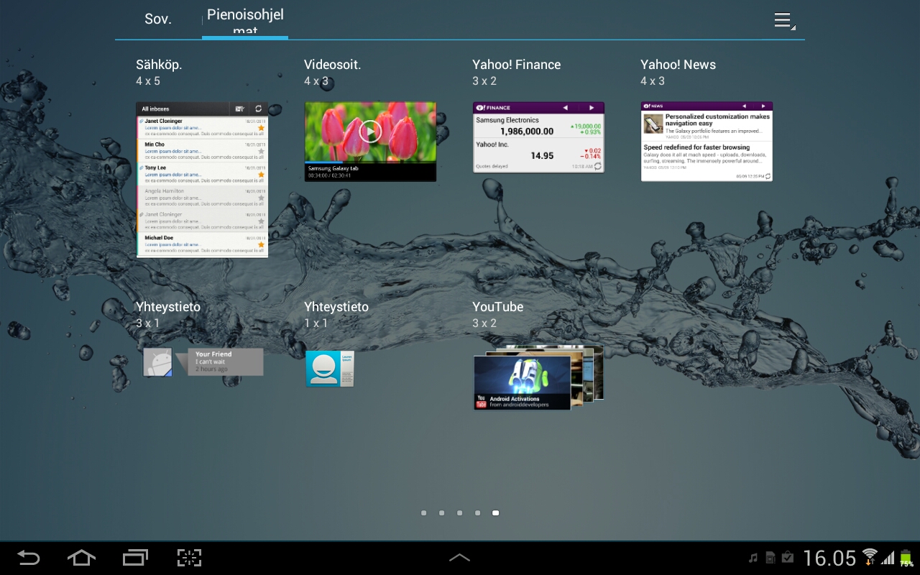The width and height of the screenshot is (920, 575).
Task: Tap the Min Cho email row
Action: click(x=202, y=151)
